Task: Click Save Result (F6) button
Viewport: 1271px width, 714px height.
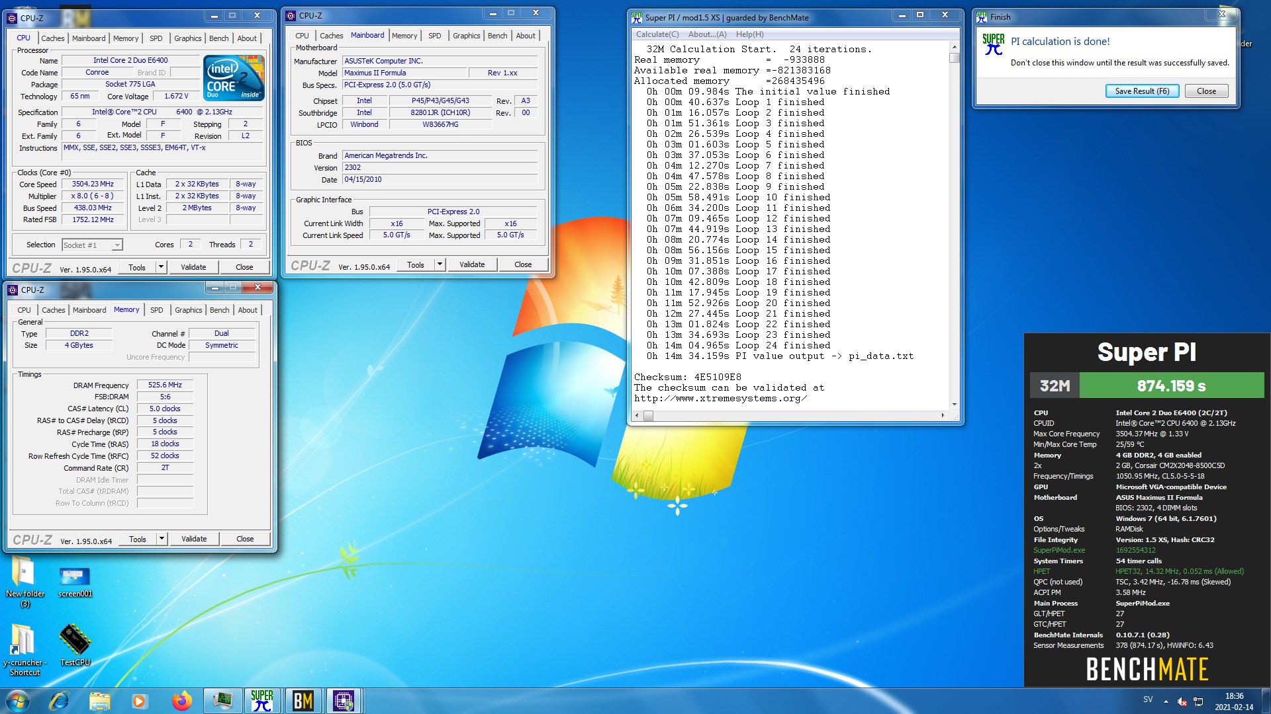Action: click(1142, 91)
